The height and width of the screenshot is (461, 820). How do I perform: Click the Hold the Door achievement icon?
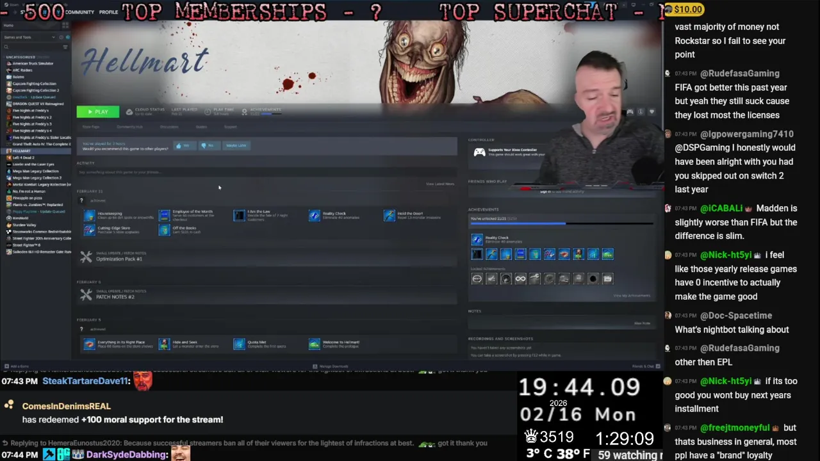[x=389, y=216]
